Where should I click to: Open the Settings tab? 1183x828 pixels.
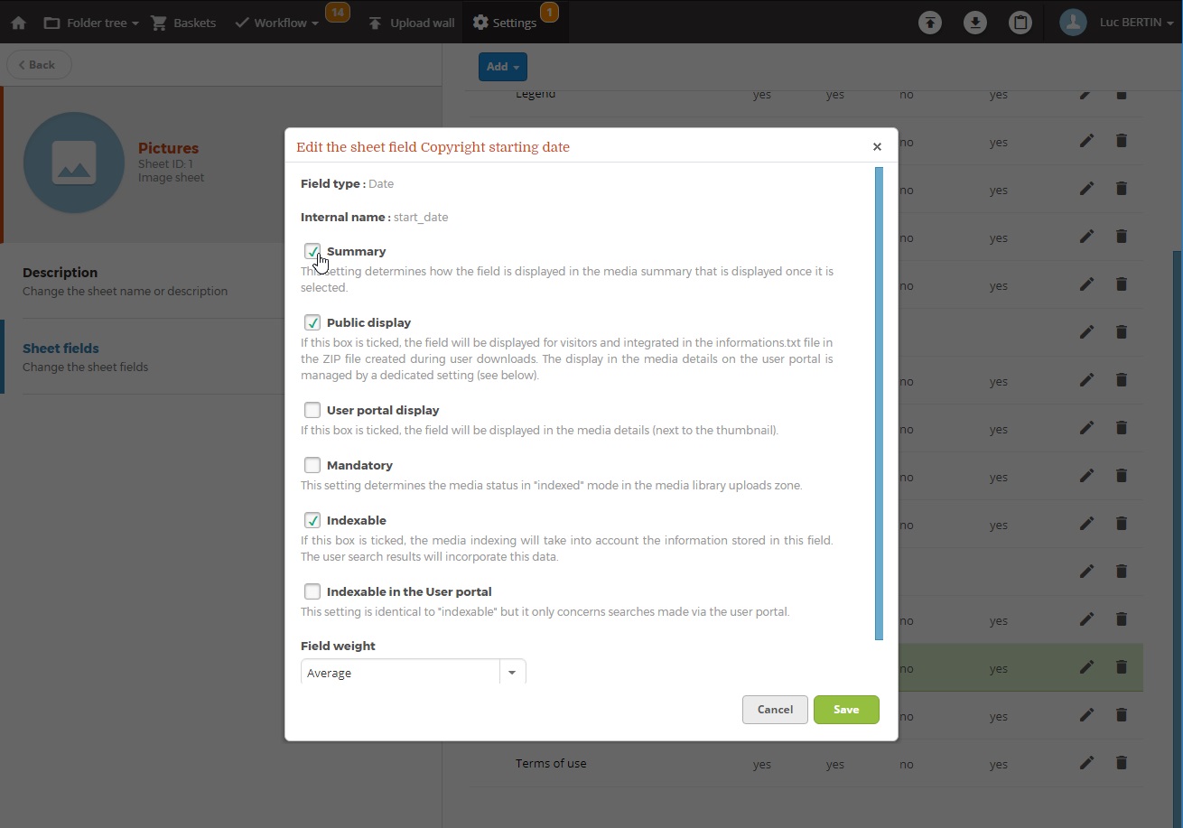[x=505, y=23]
